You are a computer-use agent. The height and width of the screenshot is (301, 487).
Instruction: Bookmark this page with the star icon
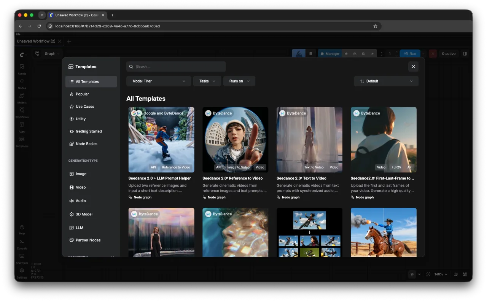pyautogui.click(x=375, y=26)
